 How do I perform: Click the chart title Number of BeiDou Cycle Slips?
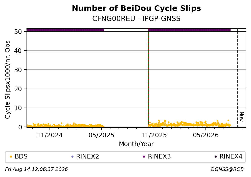[x=136, y=8]
